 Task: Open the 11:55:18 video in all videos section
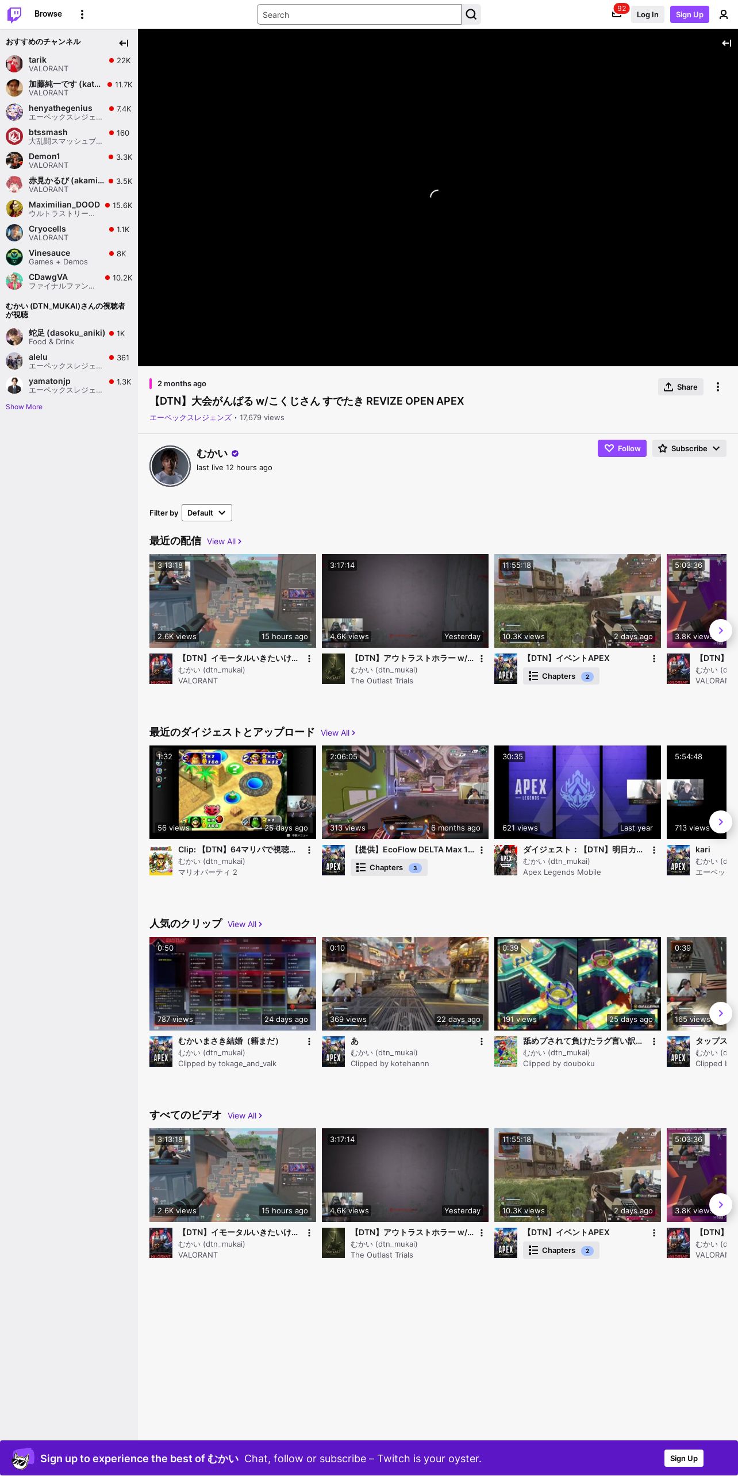tap(578, 1175)
